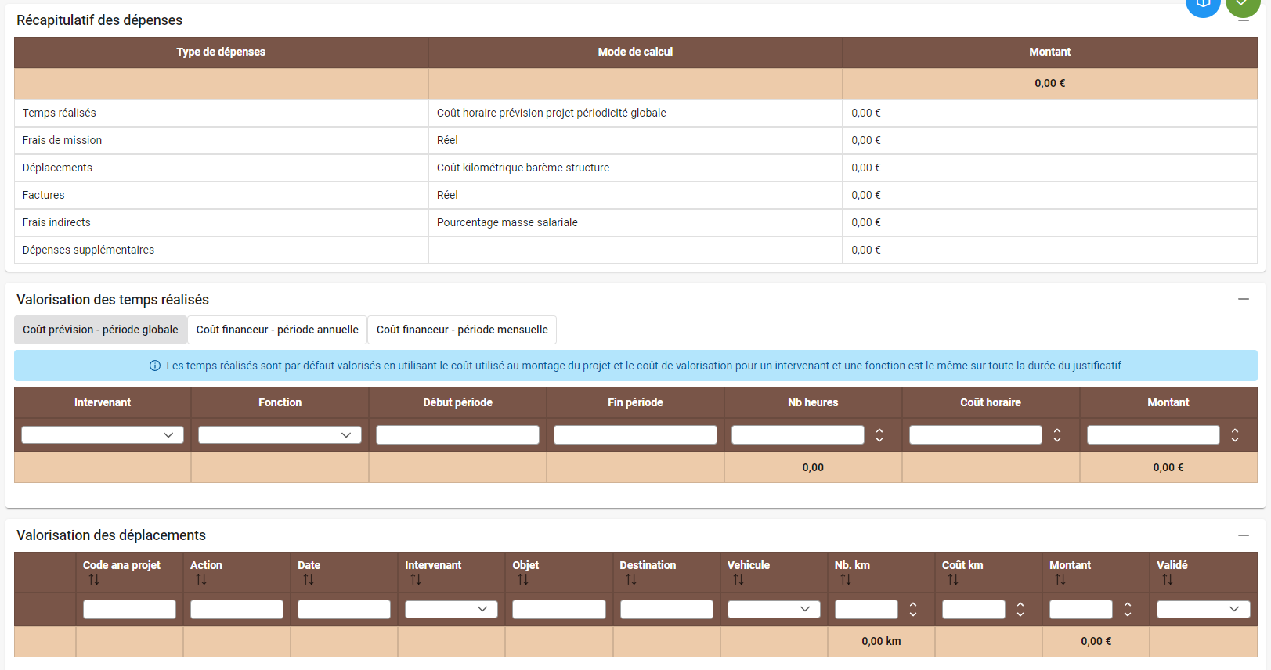
Task: Open the Validé filter dropdown
Action: [1202, 609]
